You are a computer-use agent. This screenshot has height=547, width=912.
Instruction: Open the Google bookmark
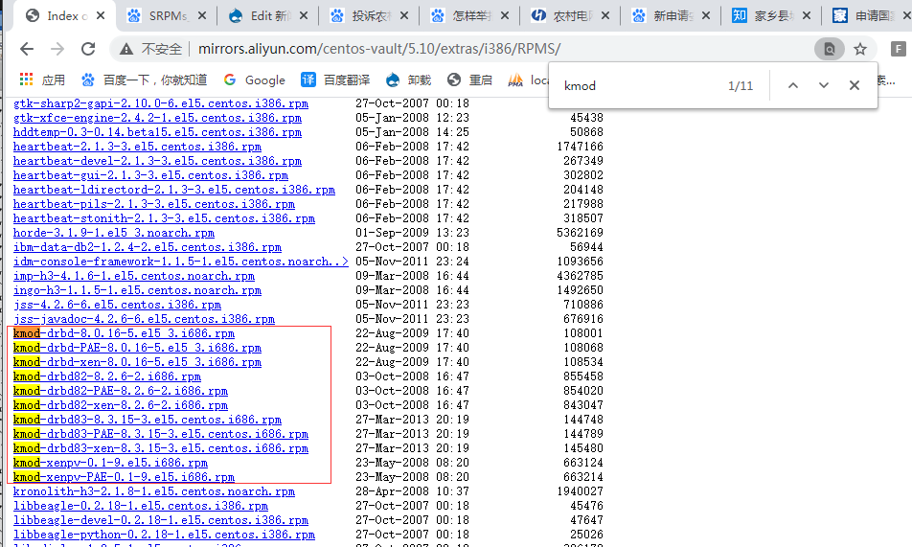tap(254, 80)
